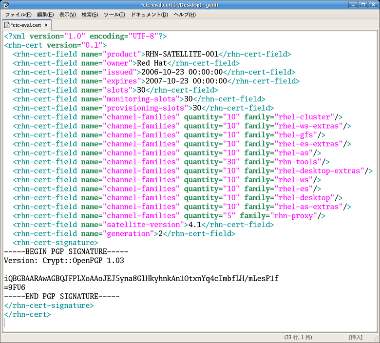Screen dimensions: 380x343
Task: Click the owner value Red Hat
Action: tap(152, 63)
